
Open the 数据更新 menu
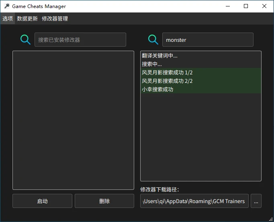tap(27, 18)
